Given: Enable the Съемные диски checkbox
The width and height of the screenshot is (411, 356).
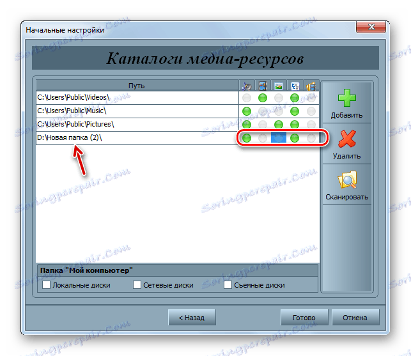Looking at the screenshot, I should [x=228, y=284].
